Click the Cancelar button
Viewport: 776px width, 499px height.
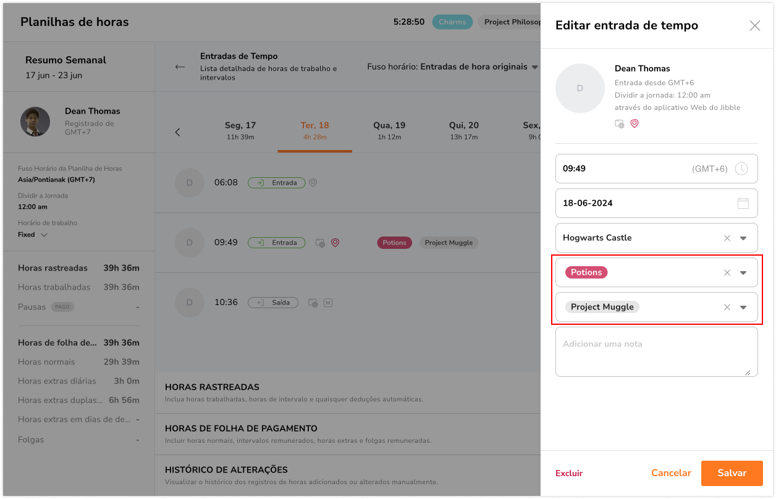click(x=671, y=473)
